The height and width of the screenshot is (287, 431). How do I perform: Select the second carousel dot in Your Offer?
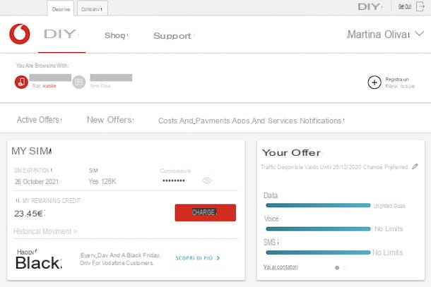coord(345,267)
